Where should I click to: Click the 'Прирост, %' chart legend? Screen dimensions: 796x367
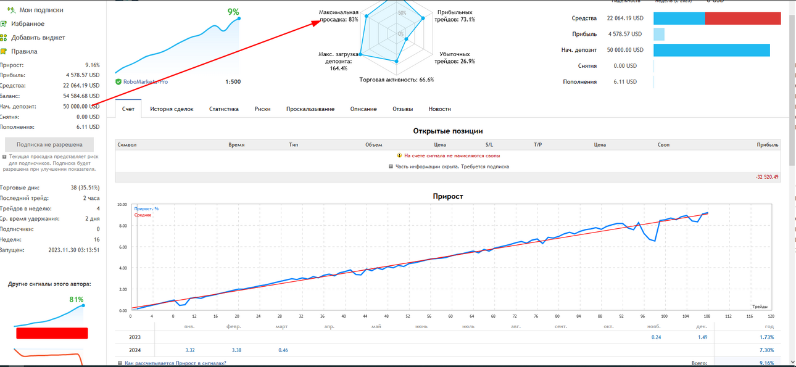pos(146,208)
